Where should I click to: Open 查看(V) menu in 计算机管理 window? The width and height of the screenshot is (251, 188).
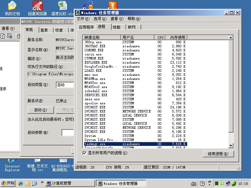[x=8, y=29]
